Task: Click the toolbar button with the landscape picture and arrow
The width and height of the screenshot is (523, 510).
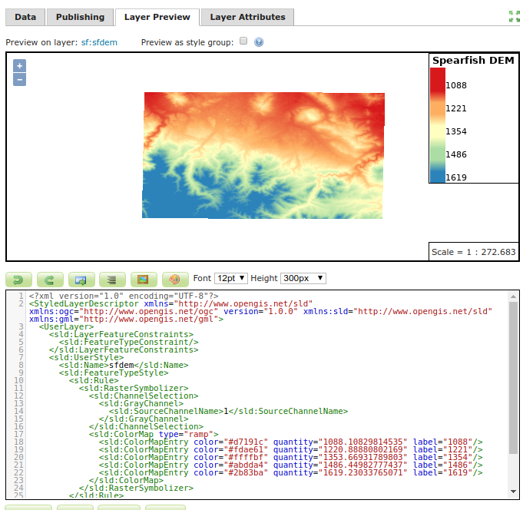Action: (x=81, y=279)
